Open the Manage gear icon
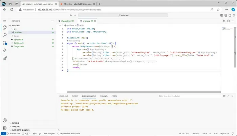The width and height of the screenshot is (237, 136). (x=5, y=128)
